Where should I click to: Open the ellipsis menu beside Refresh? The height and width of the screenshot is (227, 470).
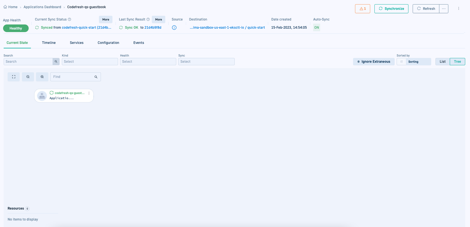click(x=444, y=9)
